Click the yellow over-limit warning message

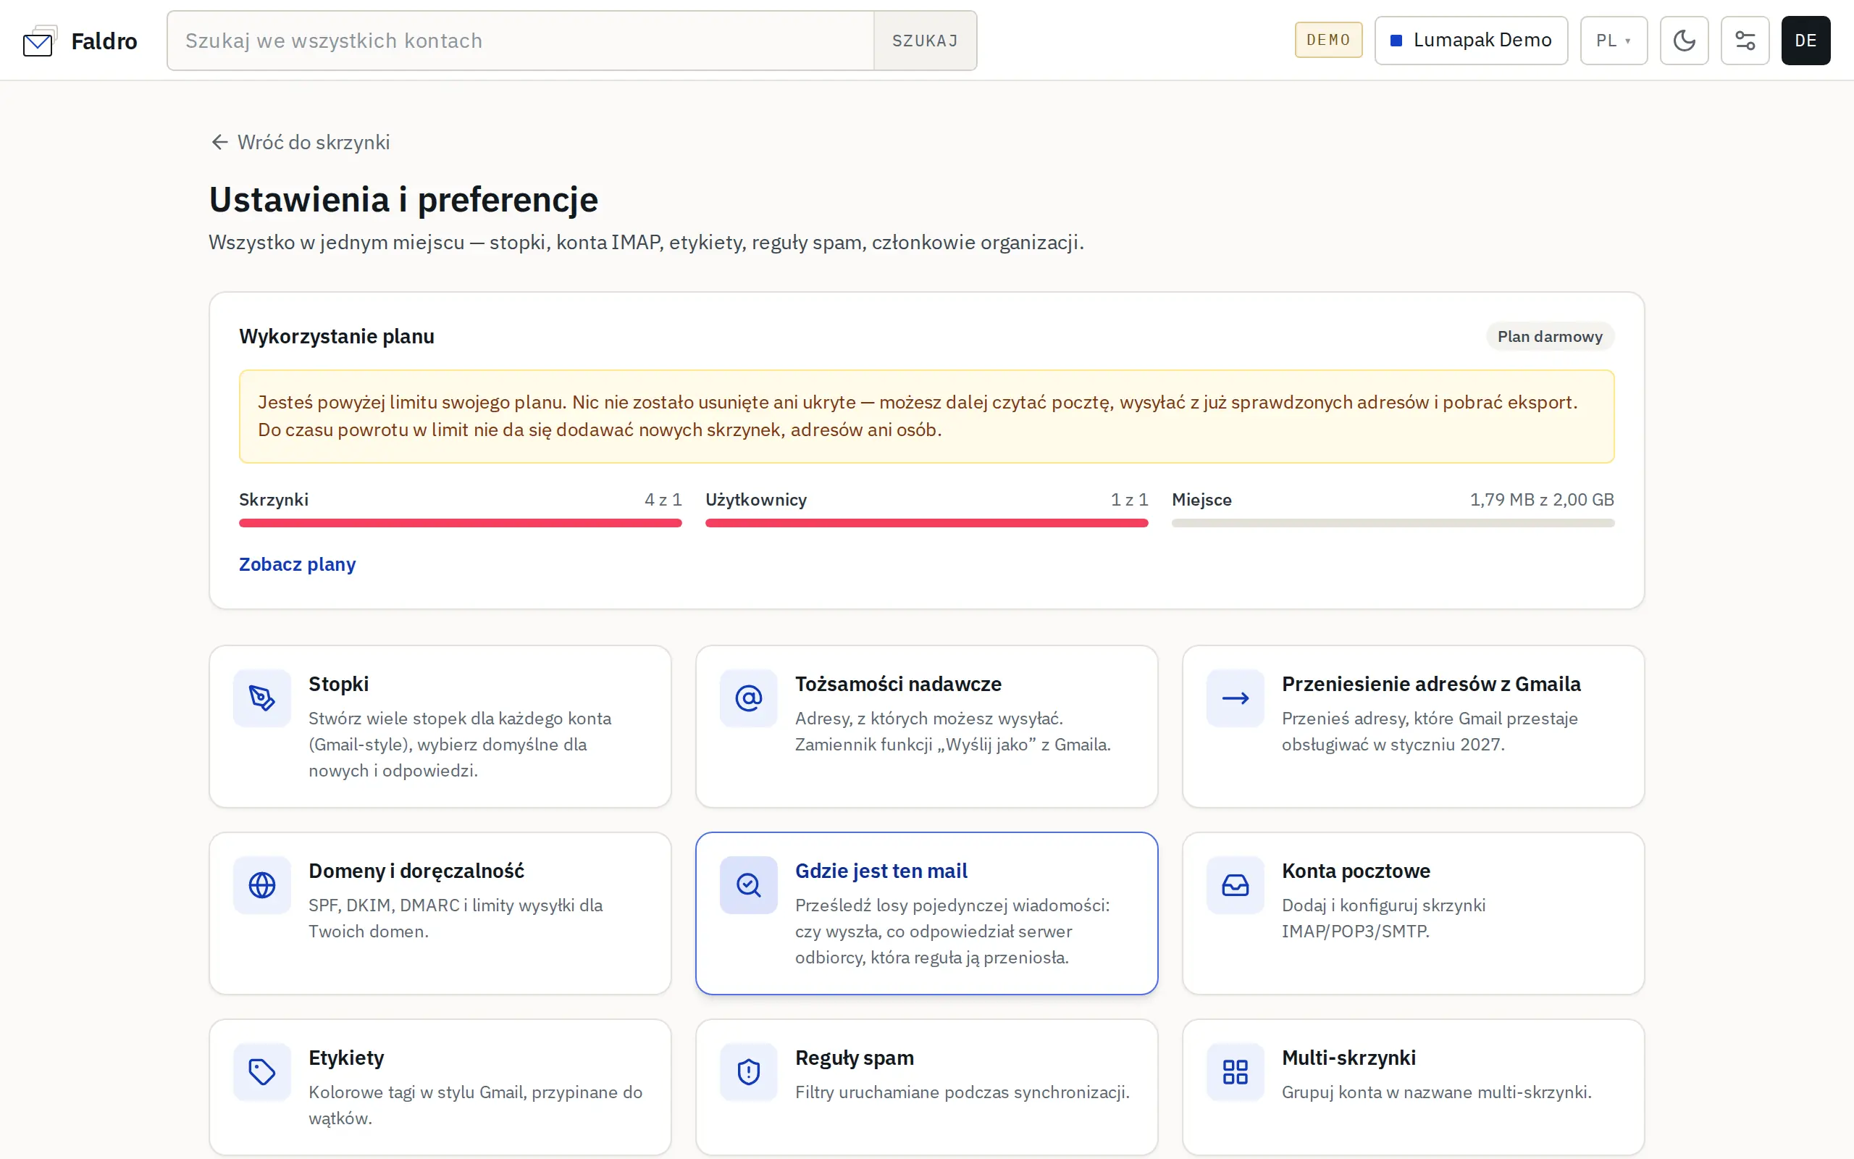click(927, 417)
